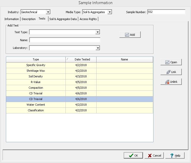Confirm with the green checkmark OK button
Viewport: 191px width, 163px height.
click(133, 155)
